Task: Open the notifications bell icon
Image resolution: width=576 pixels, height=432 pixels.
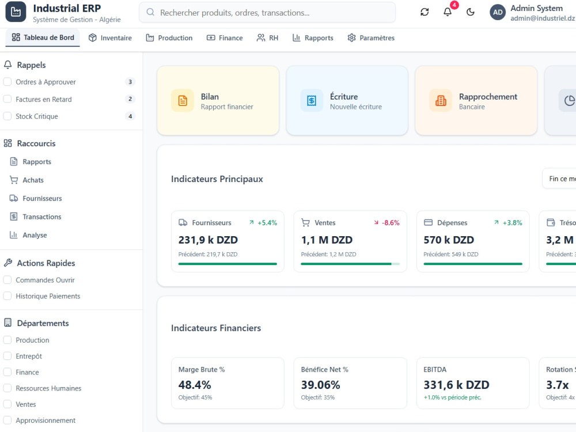Action: tap(448, 12)
